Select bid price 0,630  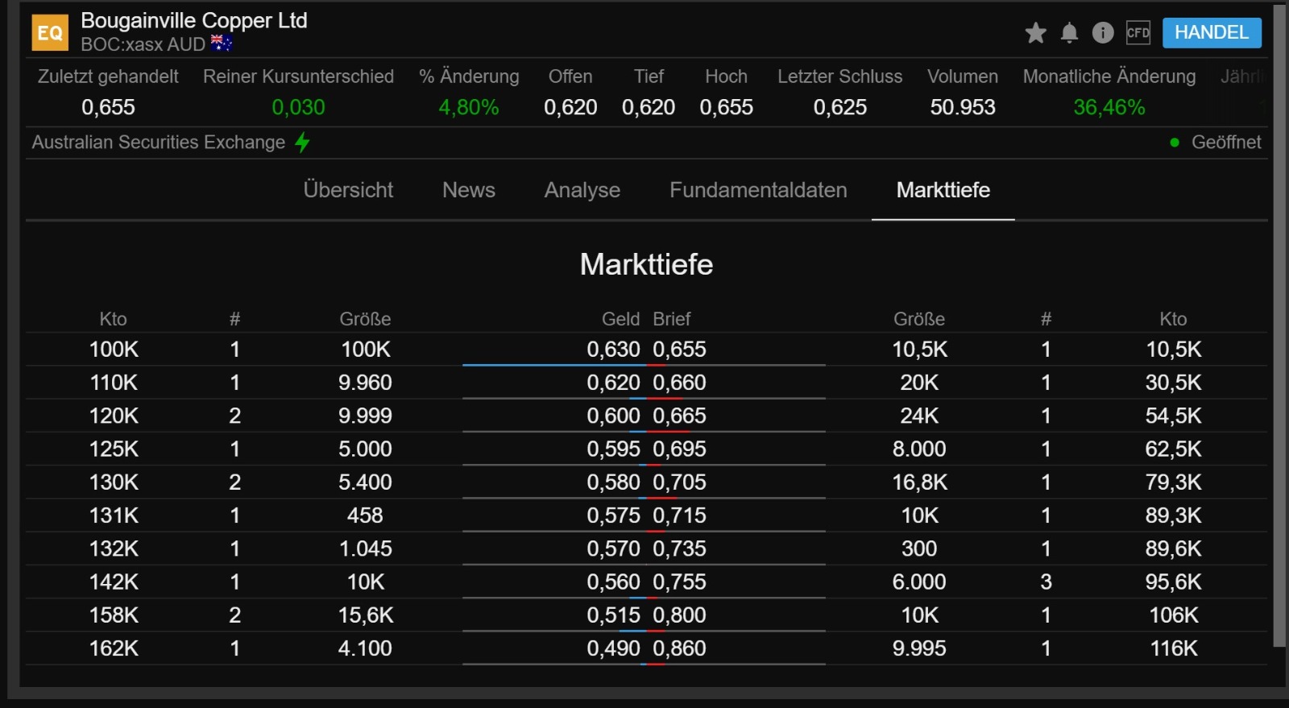click(613, 350)
